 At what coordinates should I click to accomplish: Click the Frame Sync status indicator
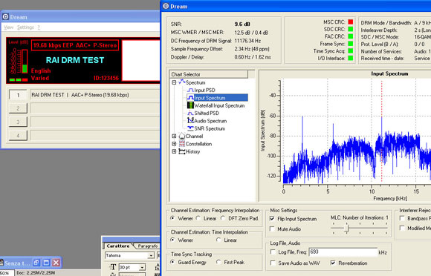pyautogui.click(x=351, y=44)
